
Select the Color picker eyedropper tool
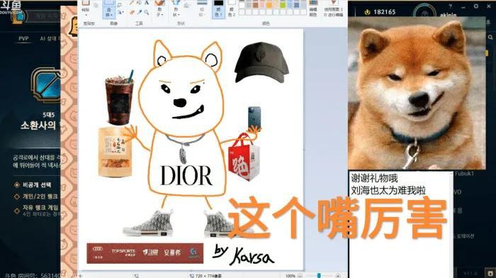pos(139,12)
